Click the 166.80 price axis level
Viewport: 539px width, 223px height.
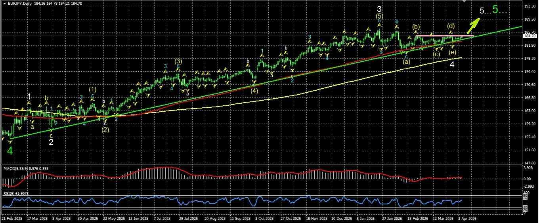[530, 98]
